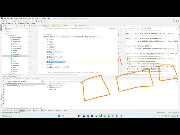This screenshot has width=180, height=135.
Task: Click the frames filter funnel icon
Action: pos(42,81)
